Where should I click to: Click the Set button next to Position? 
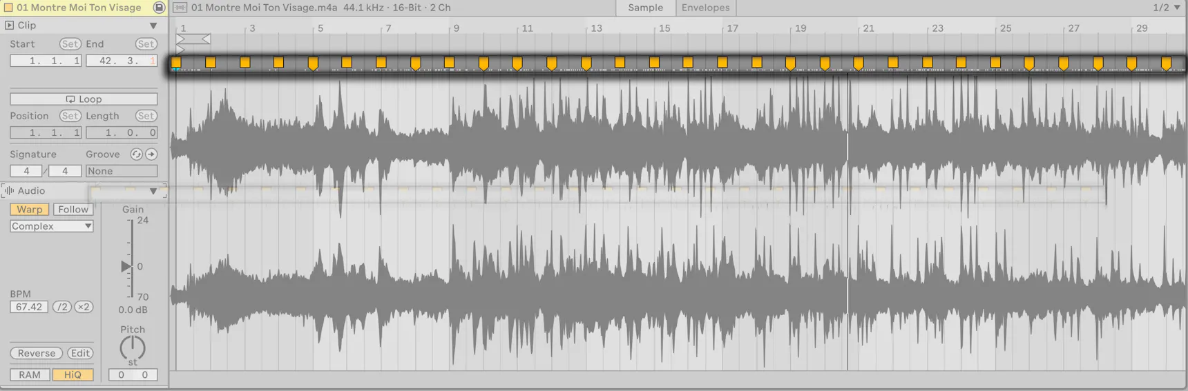pyautogui.click(x=70, y=116)
